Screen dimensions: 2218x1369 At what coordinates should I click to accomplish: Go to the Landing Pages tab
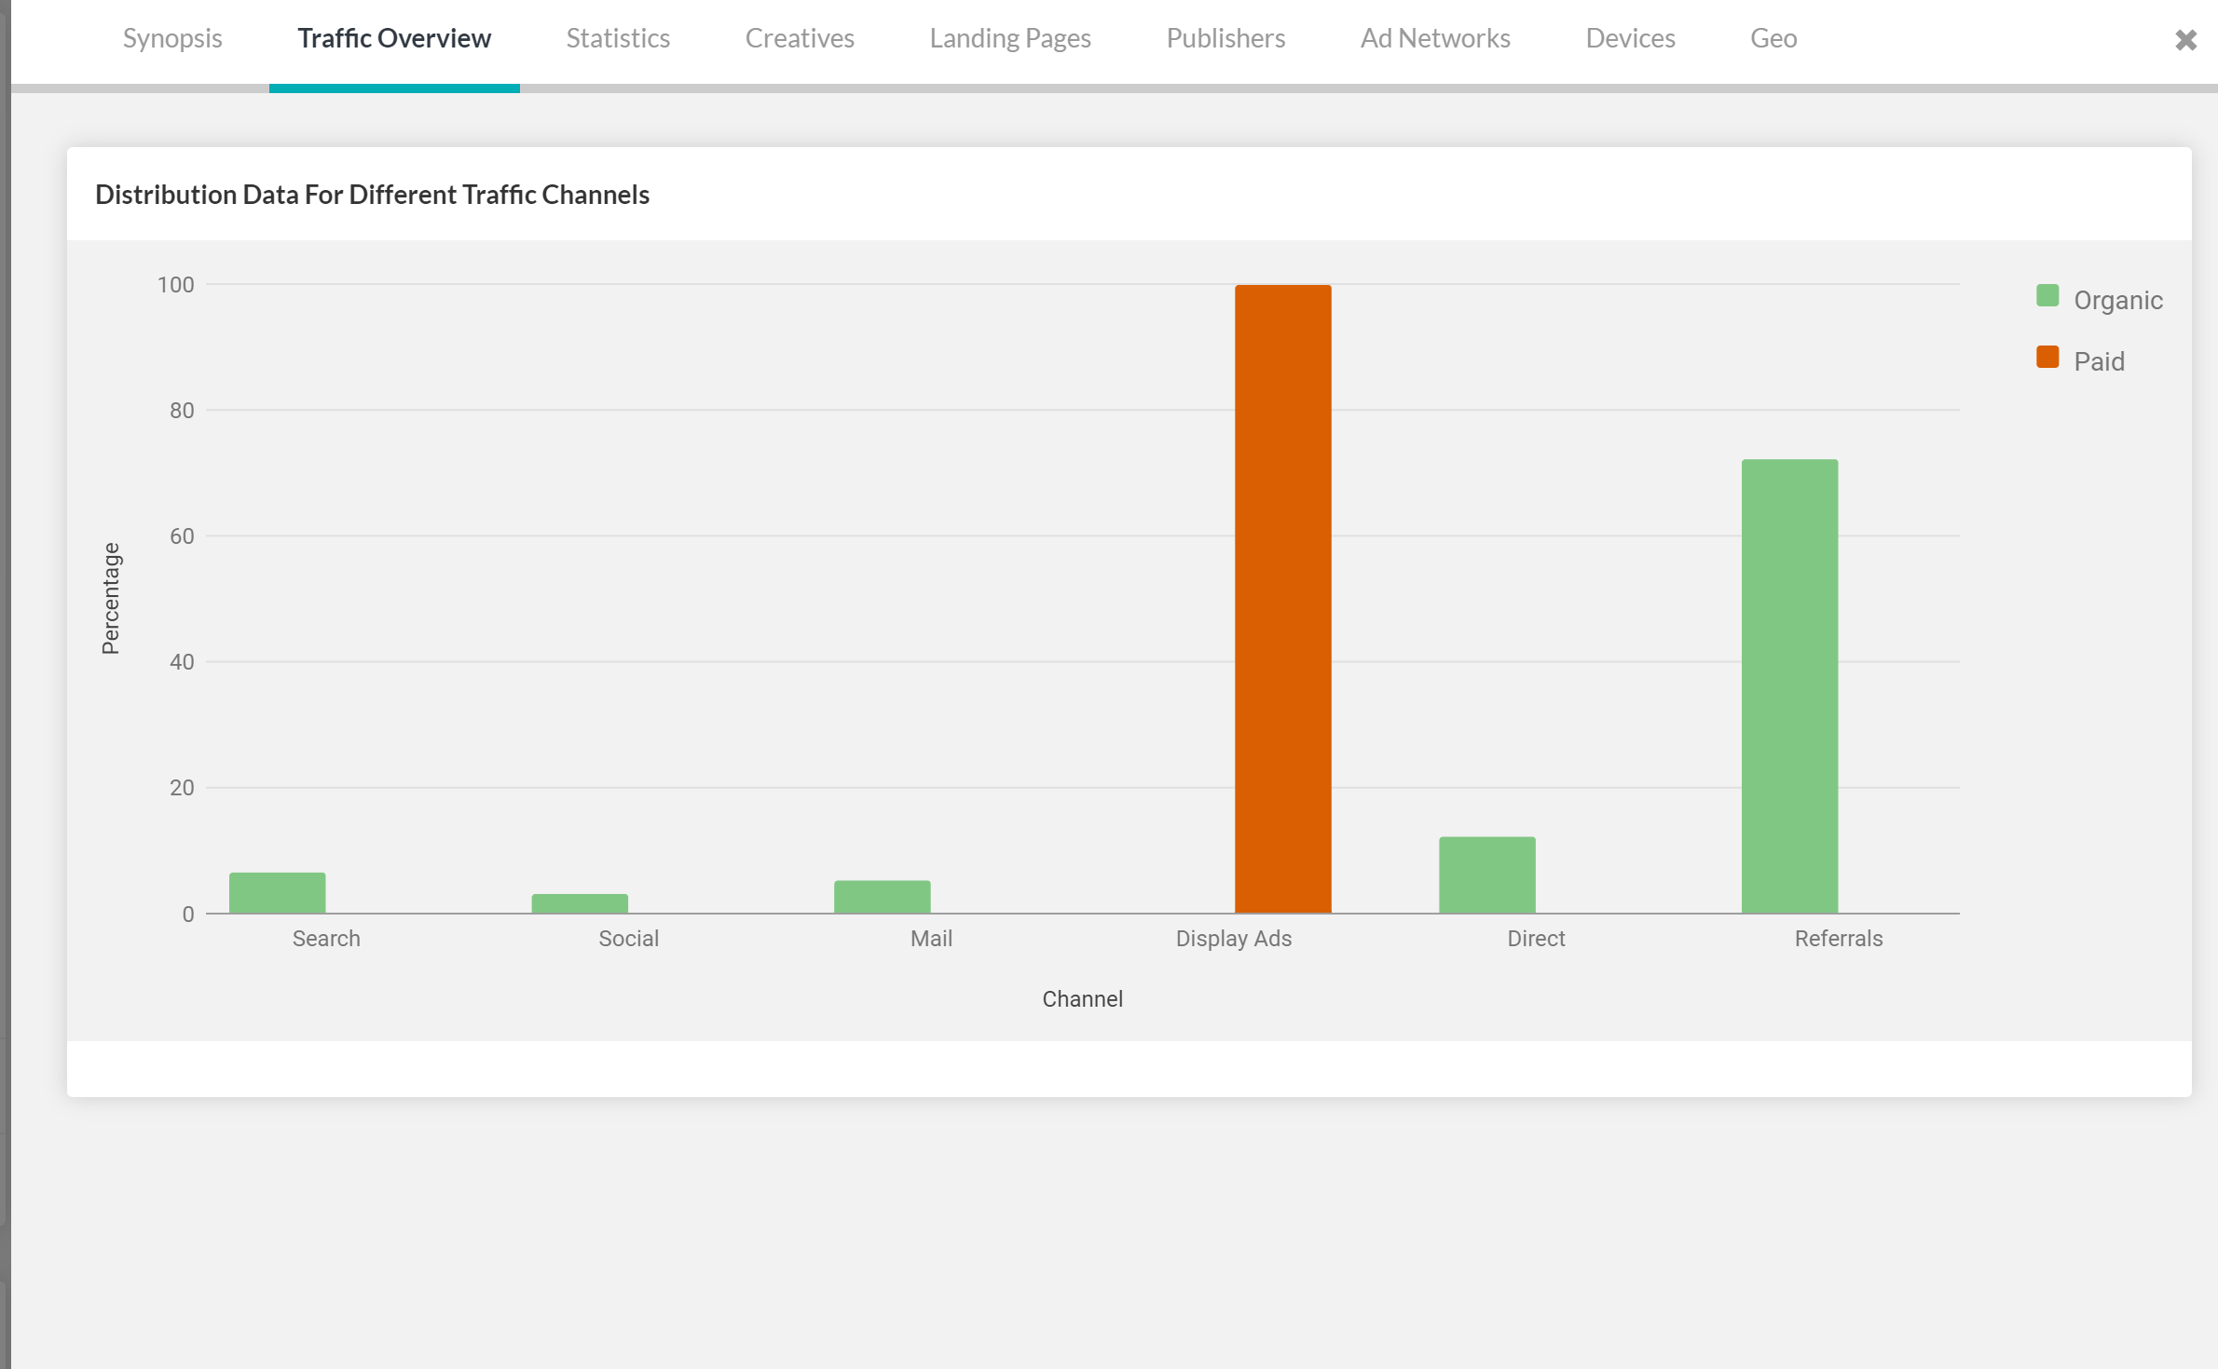[x=1010, y=38]
